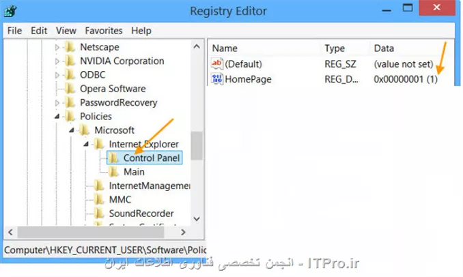Click the tree scroll left arrow

(x=11, y=232)
